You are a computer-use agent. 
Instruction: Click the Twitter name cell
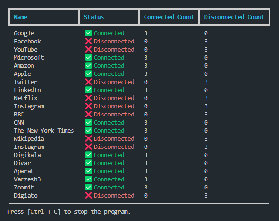coord(26,82)
